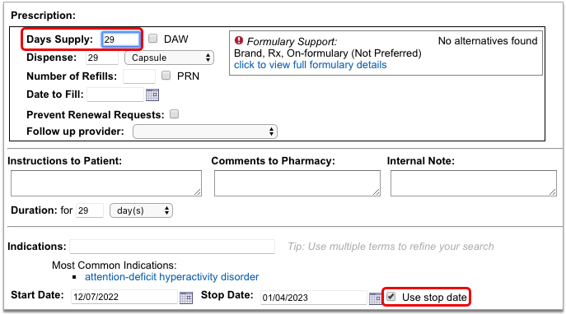Click the Dispense quantity field
566x314 pixels.
coord(102,58)
